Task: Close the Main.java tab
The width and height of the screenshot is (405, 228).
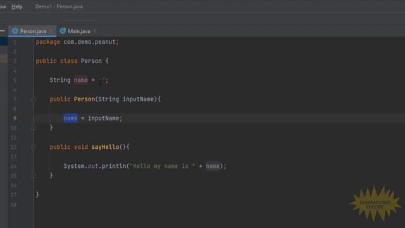Action: [x=94, y=31]
